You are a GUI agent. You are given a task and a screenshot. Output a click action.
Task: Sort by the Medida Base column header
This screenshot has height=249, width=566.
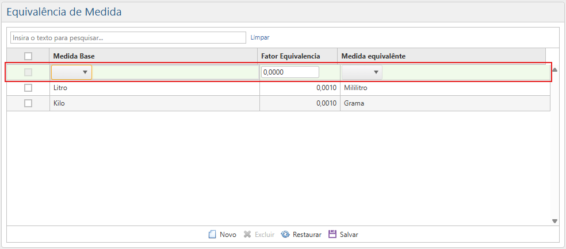pyautogui.click(x=74, y=56)
